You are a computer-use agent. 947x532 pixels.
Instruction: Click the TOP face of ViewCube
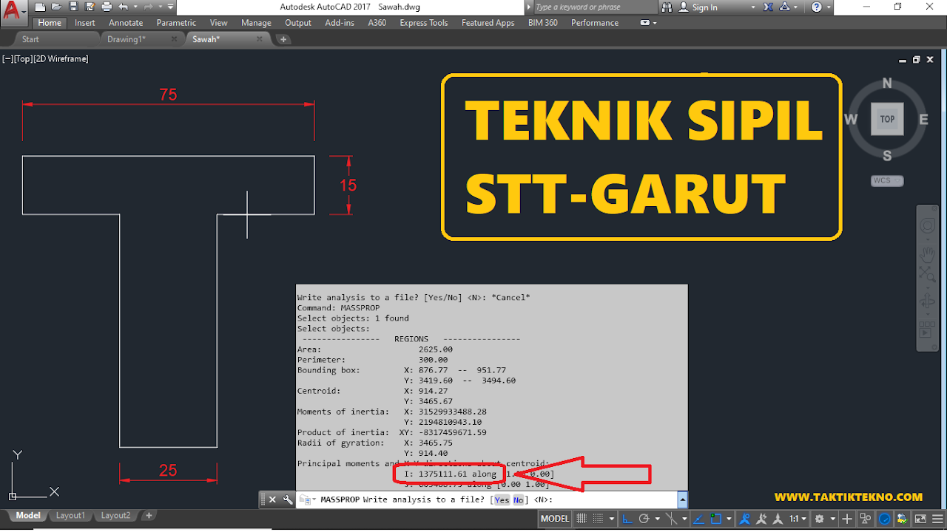[887, 119]
